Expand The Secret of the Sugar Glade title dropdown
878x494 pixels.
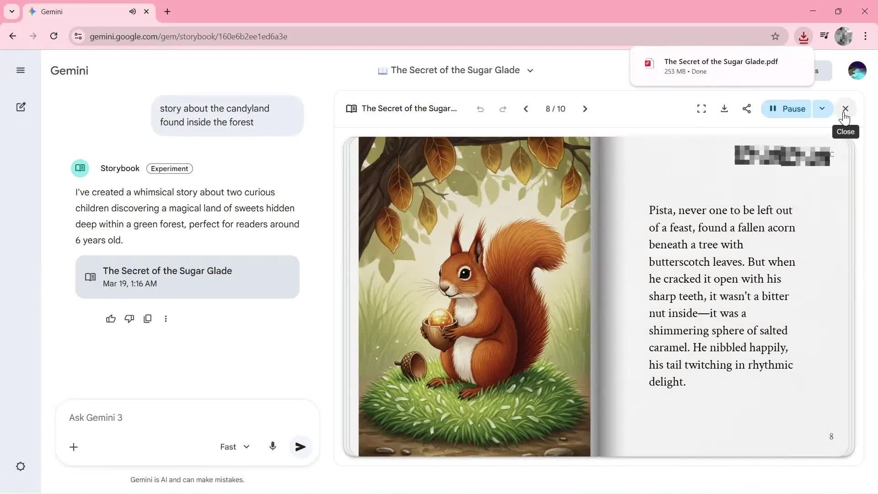pos(530,70)
